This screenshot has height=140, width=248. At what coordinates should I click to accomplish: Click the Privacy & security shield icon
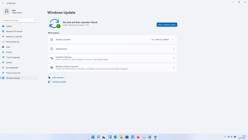click(x=3, y=73)
